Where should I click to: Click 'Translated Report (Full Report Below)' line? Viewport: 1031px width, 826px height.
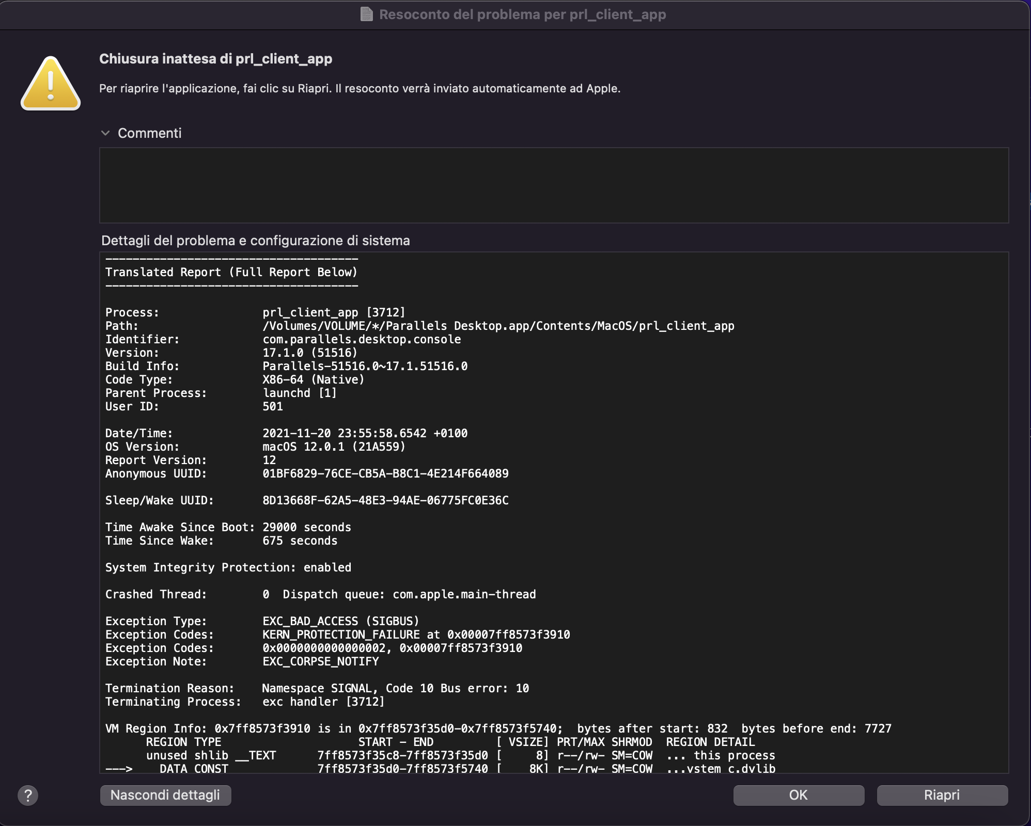(x=231, y=272)
